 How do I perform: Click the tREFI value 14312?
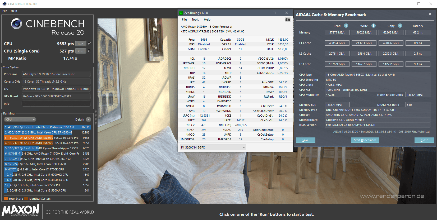point(241,120)
